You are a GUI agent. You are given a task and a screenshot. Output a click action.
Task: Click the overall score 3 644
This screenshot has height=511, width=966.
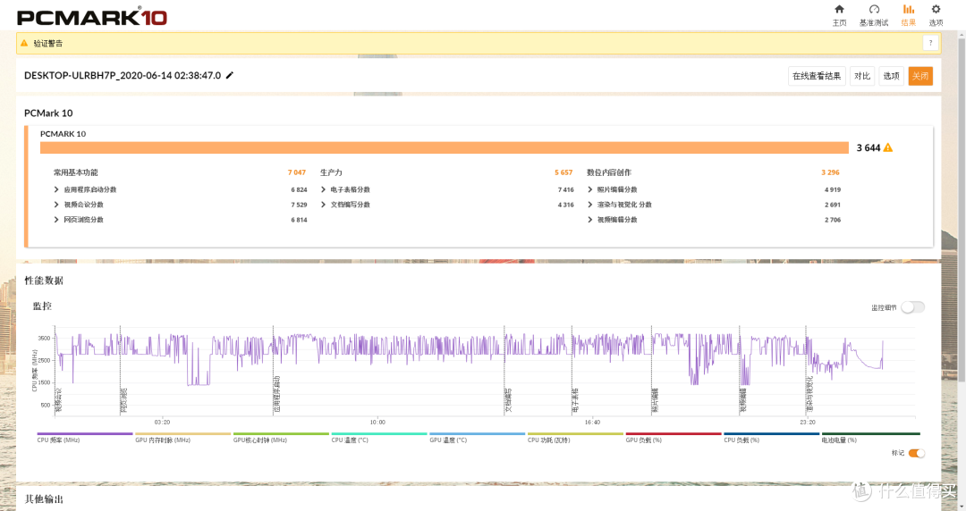click(x=868, y=147)
